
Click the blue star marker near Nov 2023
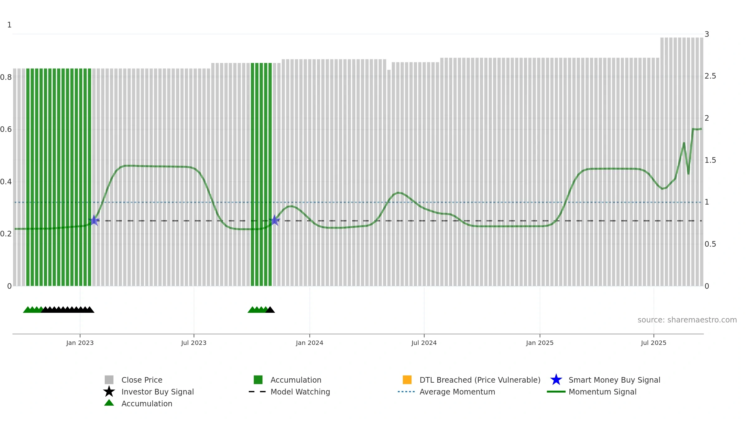[275, 220]
